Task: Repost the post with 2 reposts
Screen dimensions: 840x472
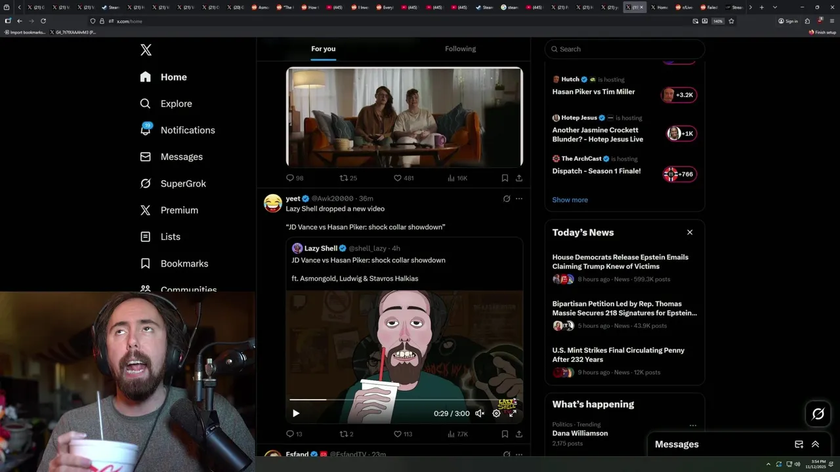Action: (x=346, y=434)
